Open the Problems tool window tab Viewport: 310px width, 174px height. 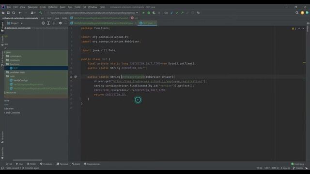point(46,164)
